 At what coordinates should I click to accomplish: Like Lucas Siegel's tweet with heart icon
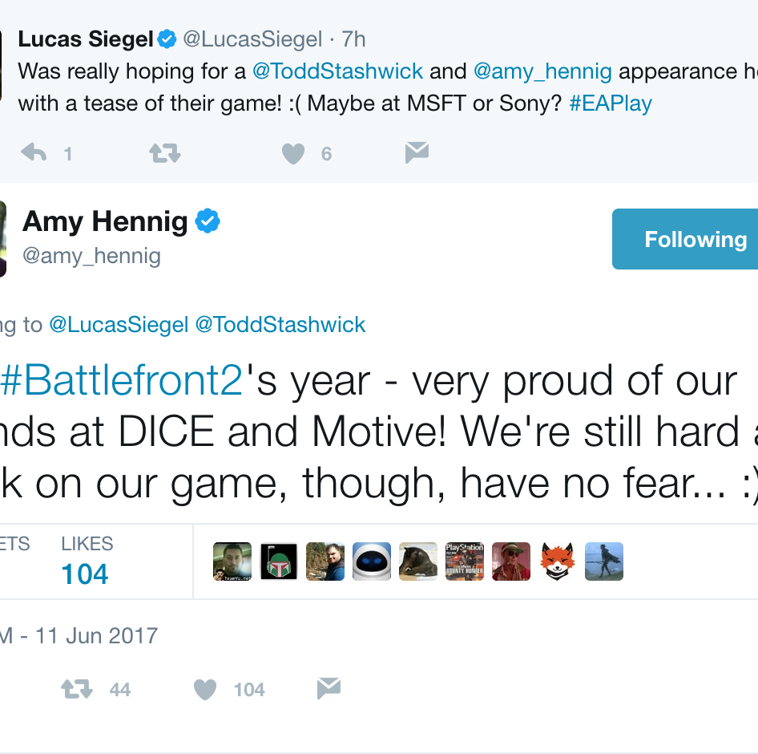click(x=293, y=154)
